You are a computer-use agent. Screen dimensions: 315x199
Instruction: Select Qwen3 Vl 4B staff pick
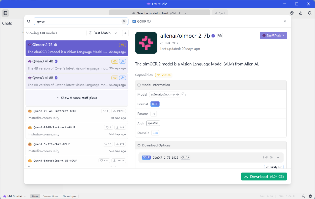click(77, 65)
